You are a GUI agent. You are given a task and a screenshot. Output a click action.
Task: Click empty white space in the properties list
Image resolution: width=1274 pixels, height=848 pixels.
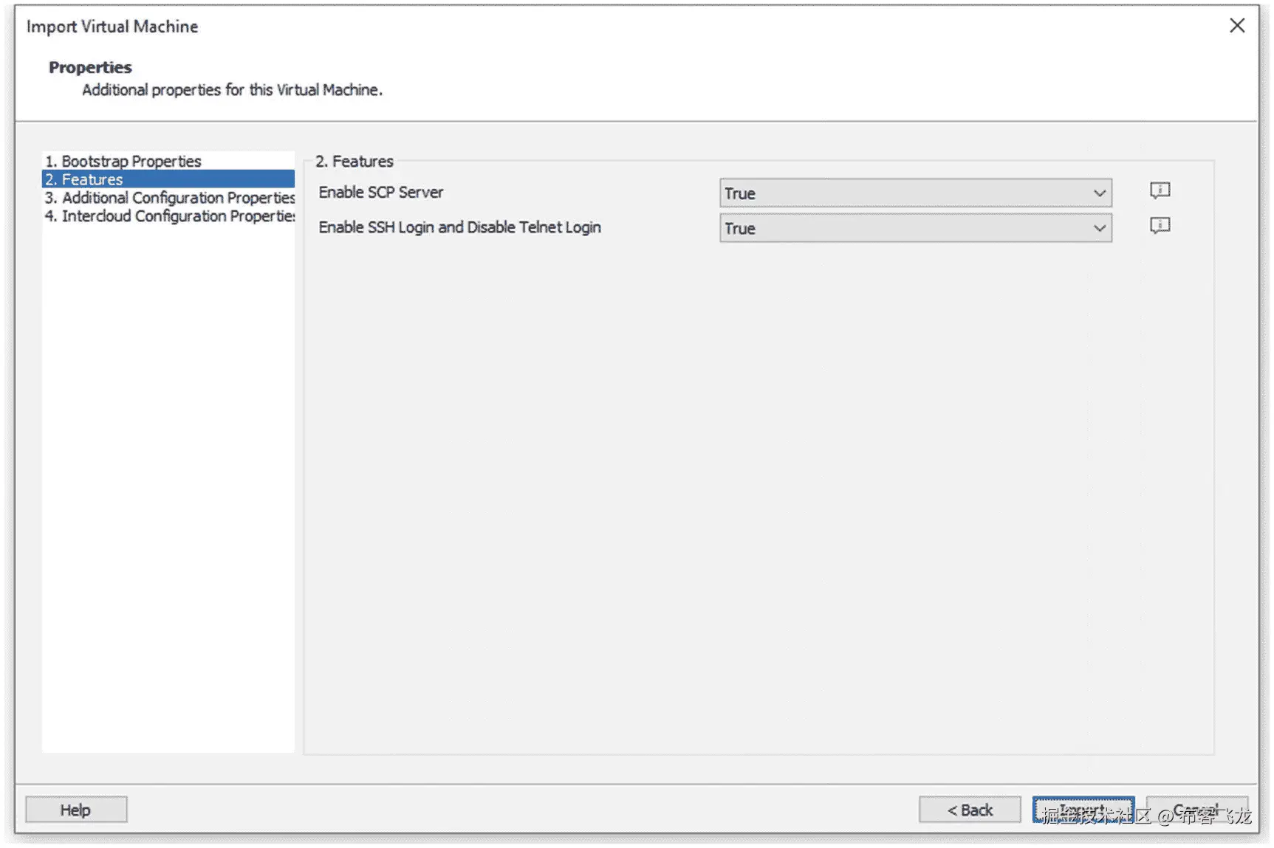click(168, 480)
